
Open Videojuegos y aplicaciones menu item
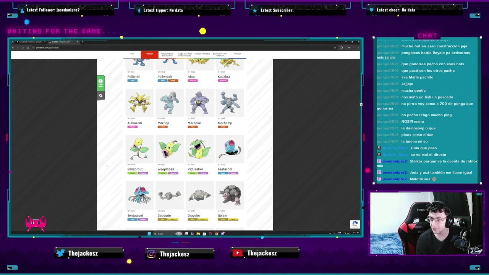[x=167, y=55]
